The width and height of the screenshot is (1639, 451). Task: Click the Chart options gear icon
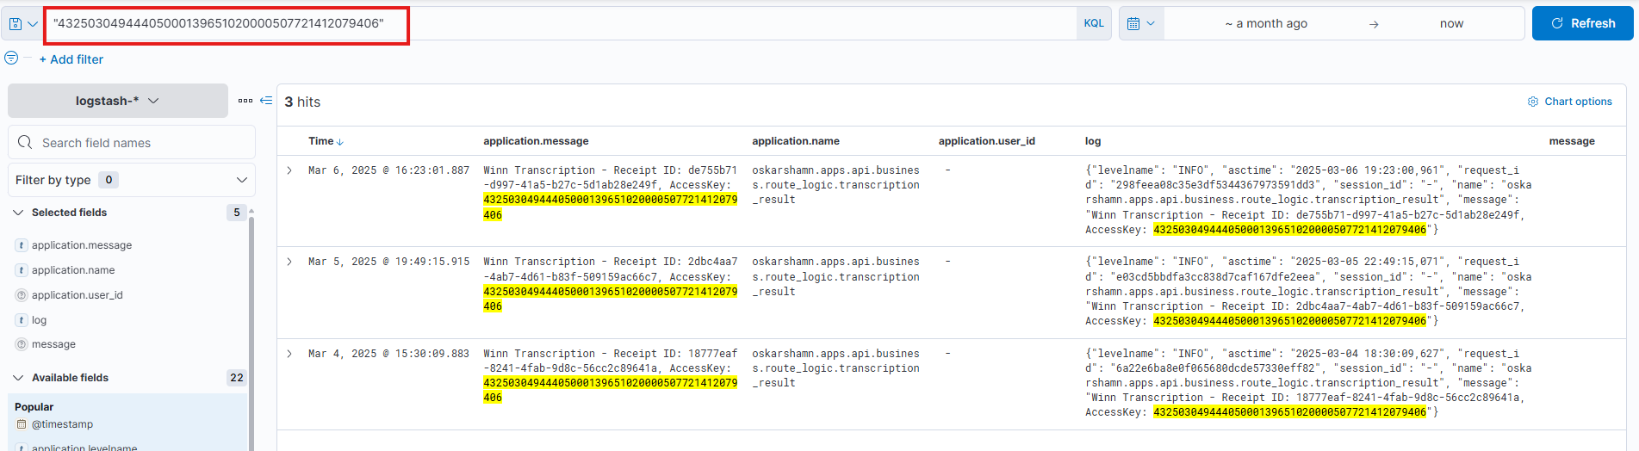pyautogui.click(x=1532, y=102)
